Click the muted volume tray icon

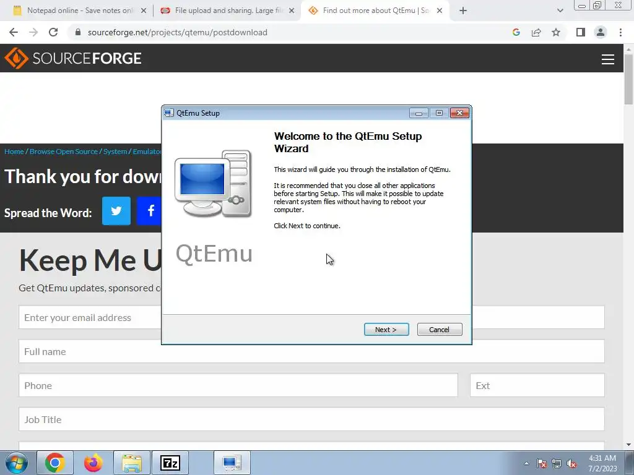[571, 463]
